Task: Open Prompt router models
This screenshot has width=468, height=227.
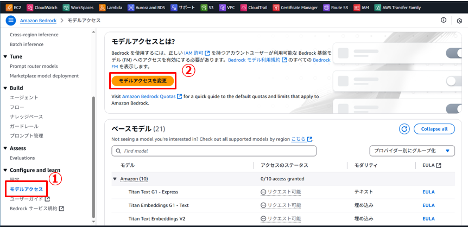Action: (x=34, y=66)
